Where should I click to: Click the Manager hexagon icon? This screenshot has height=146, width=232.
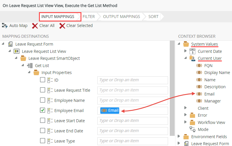[199, 101]
